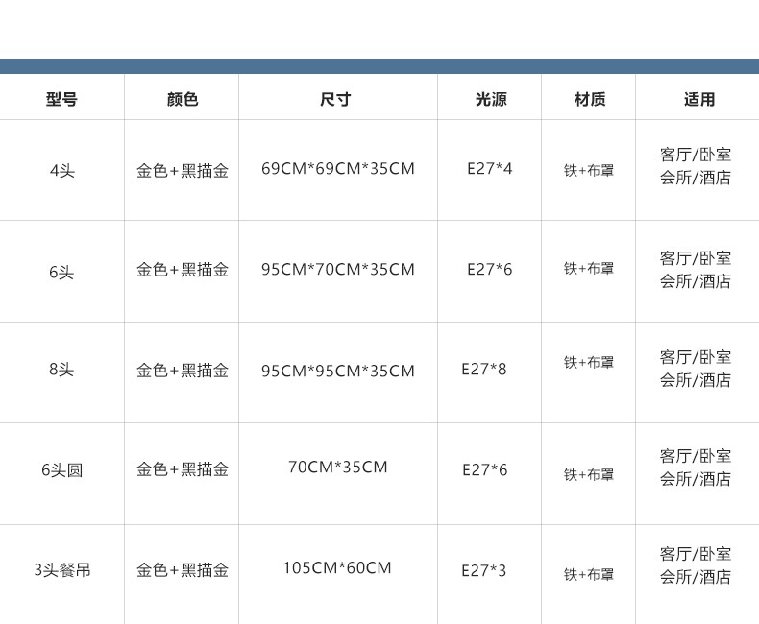Click the E27*3 light source cell

484,571
